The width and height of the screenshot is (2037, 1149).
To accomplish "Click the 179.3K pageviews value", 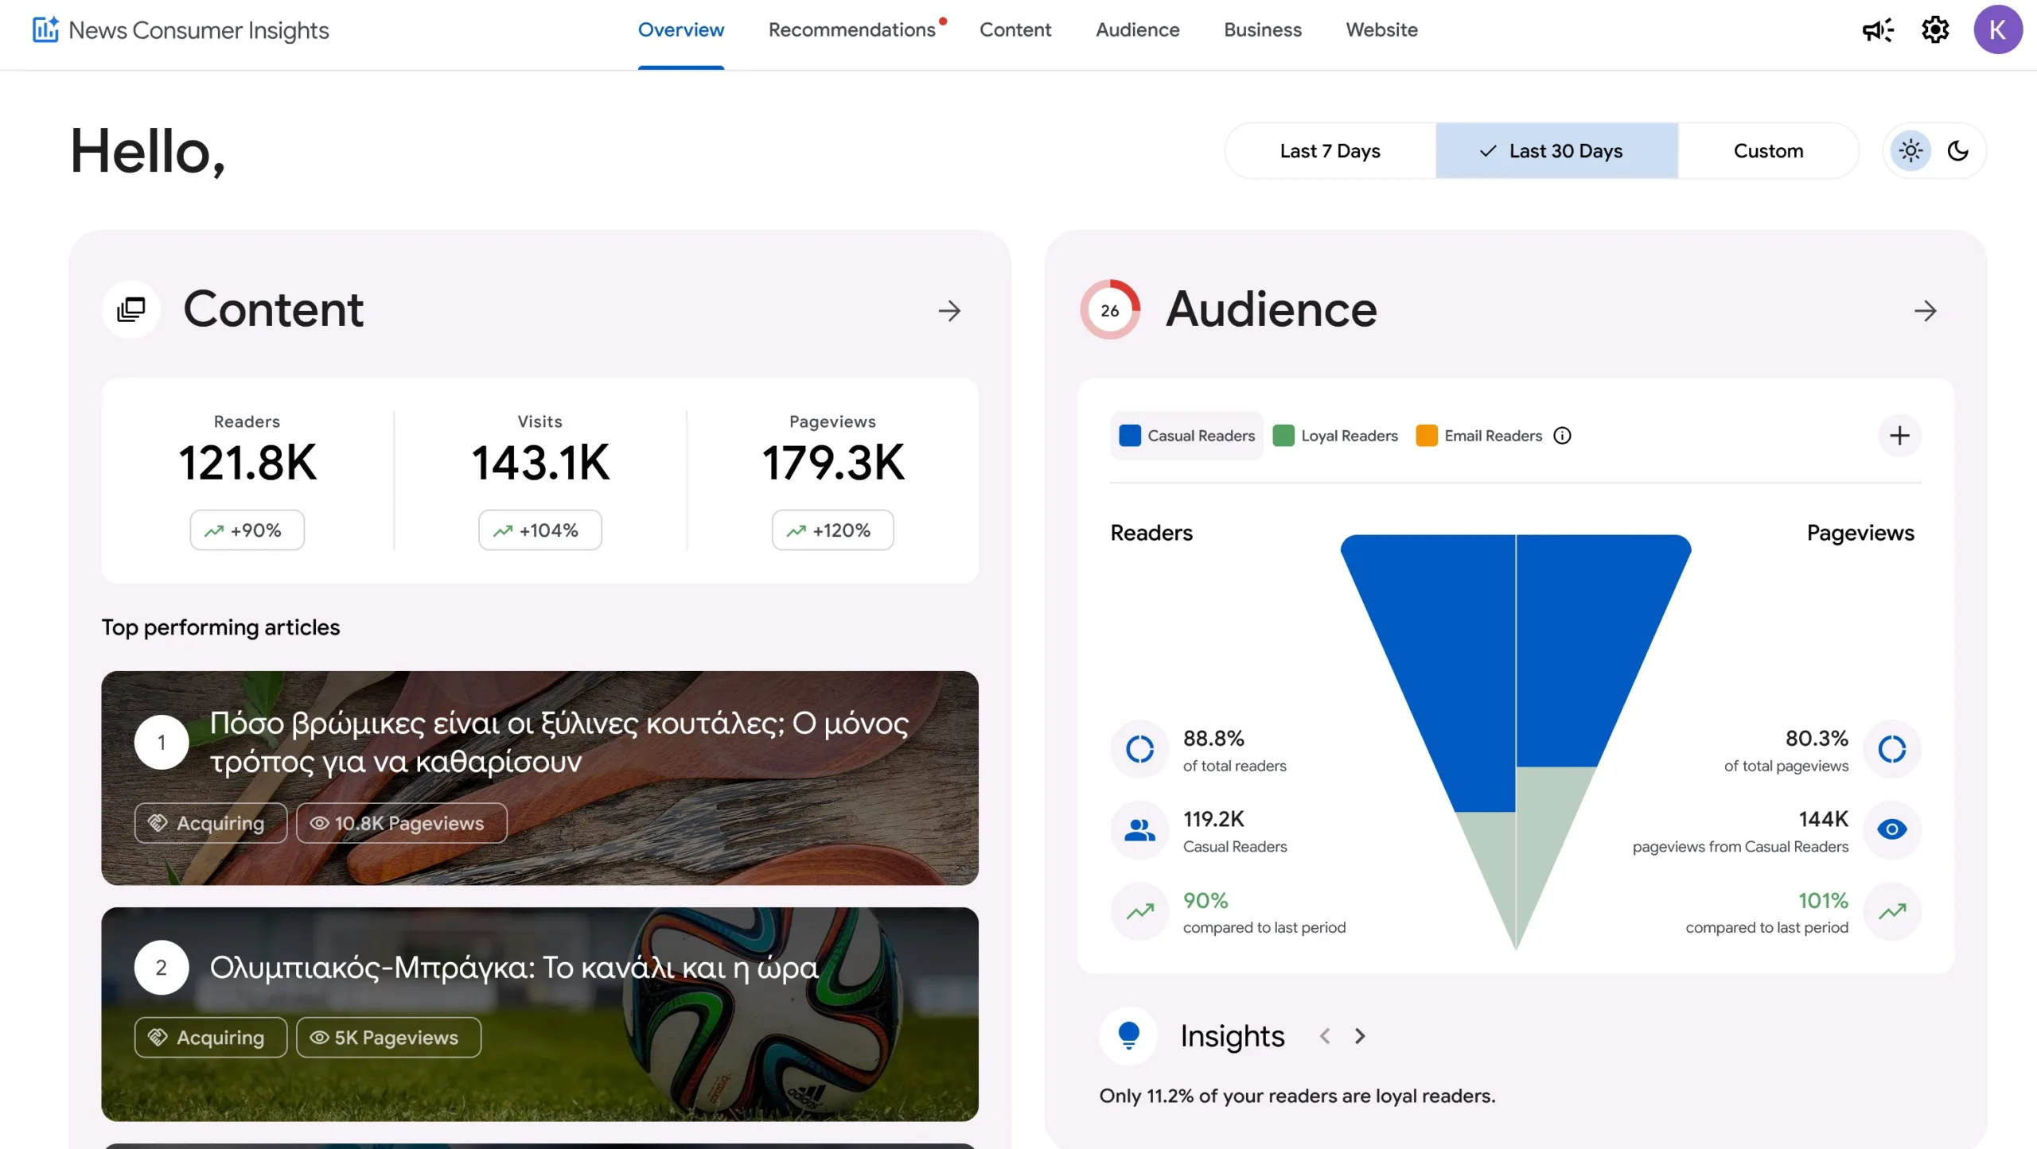I will [832, 463].
